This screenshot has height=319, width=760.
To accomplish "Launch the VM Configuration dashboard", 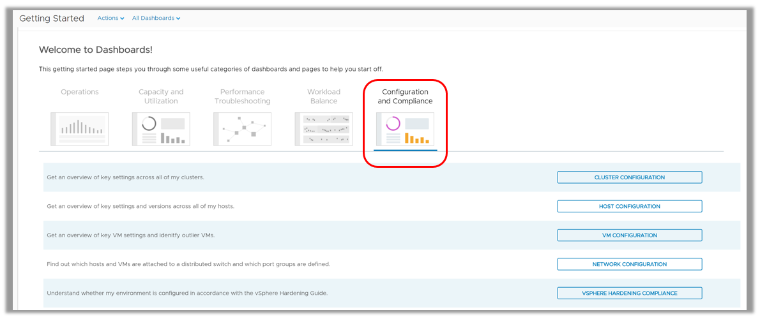I will tap(629, 235).
